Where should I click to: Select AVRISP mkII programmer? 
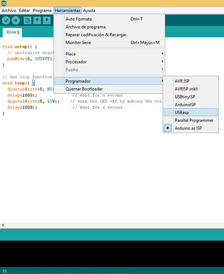point(191,89)
